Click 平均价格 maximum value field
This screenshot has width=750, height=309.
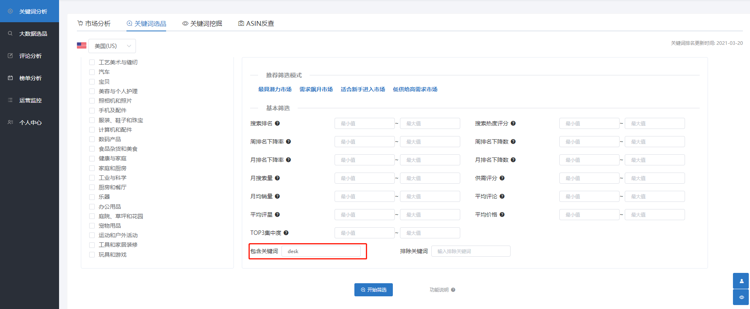coord(655,215)
